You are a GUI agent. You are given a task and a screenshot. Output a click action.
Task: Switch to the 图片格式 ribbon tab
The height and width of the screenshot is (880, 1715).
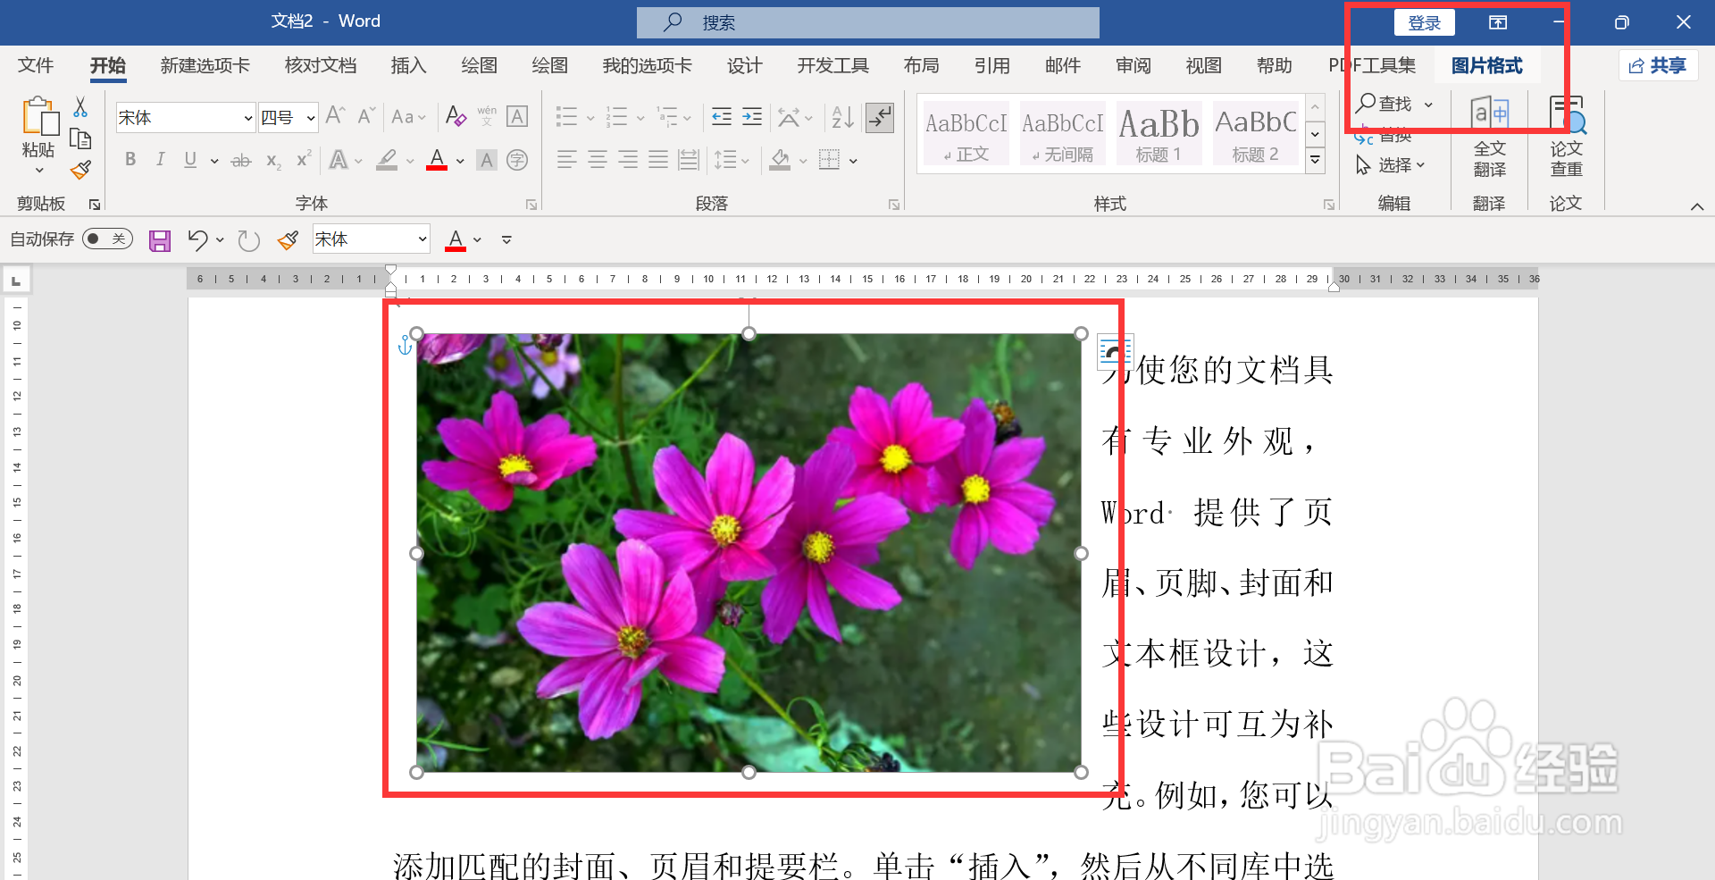coord(1487,64)
